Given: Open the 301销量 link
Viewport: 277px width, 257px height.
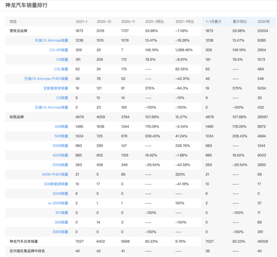Looking at the screenshot, I should tap(62, 213).
